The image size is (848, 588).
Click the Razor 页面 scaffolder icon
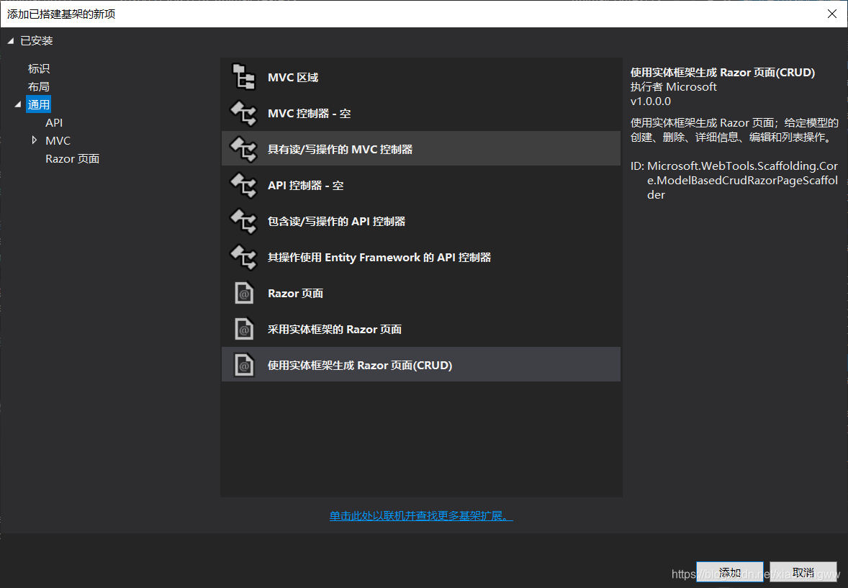click(x=243, y=293)
